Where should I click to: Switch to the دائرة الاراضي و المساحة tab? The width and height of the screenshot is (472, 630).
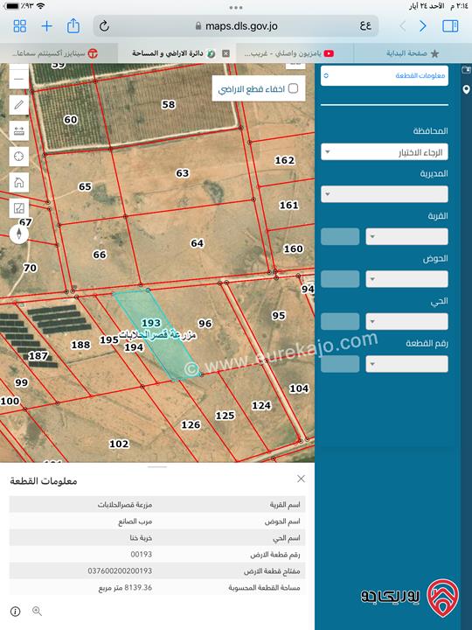tap(177, 53)
